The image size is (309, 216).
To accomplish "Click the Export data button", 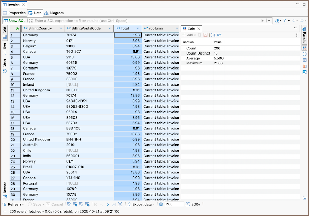I will click(x=139, y=204).
